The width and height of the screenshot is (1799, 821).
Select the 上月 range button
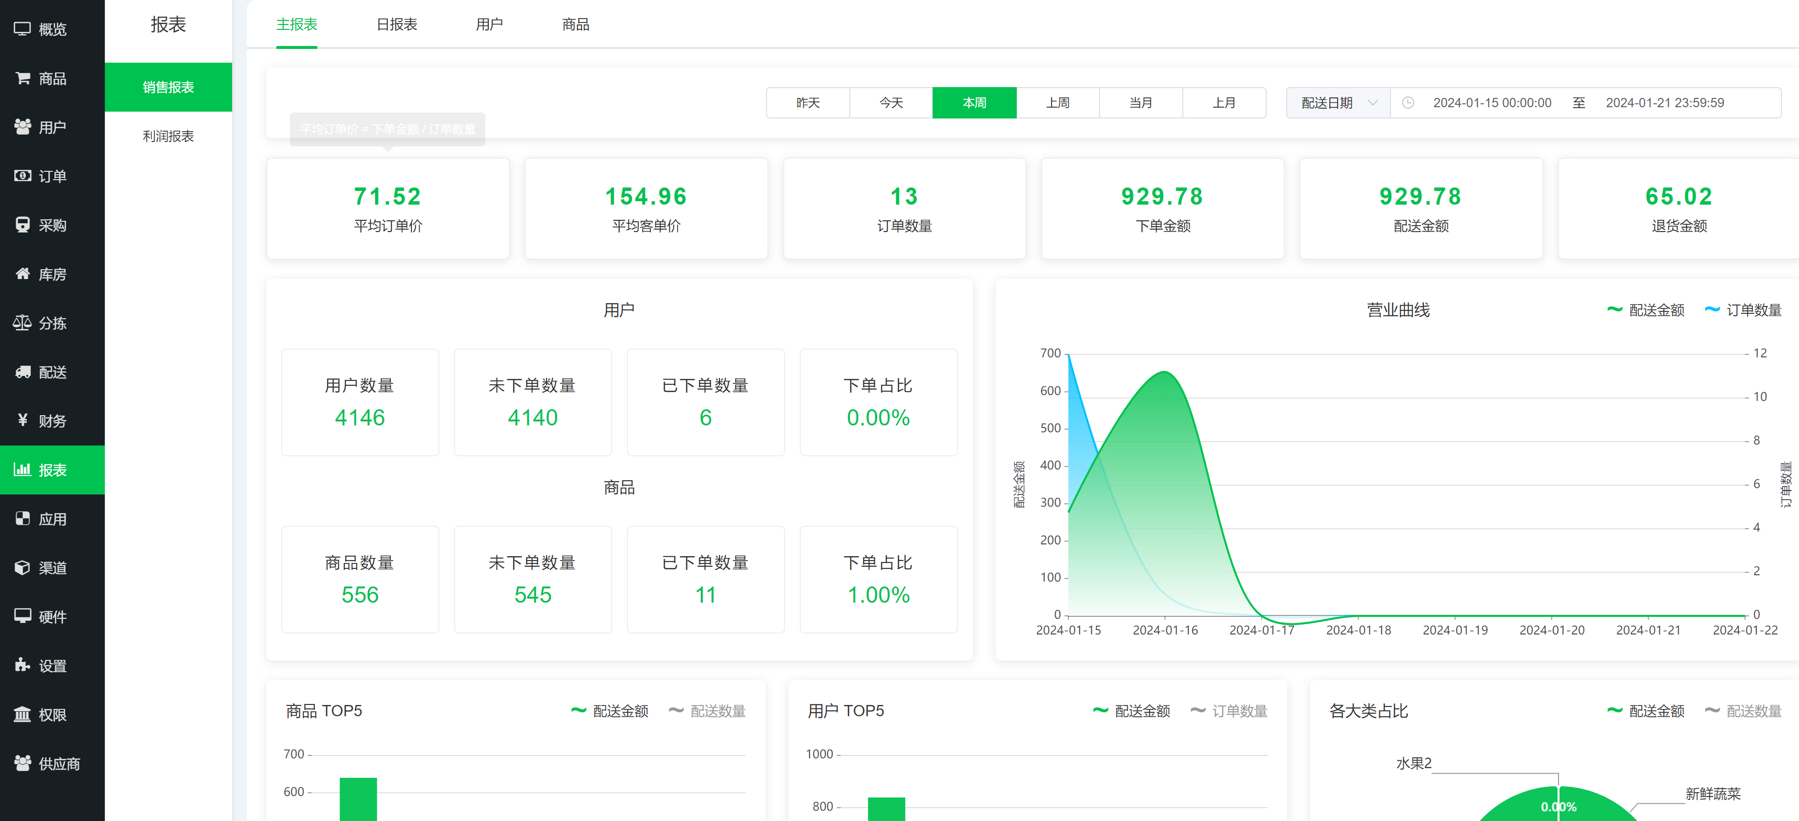coord(1224,103)
